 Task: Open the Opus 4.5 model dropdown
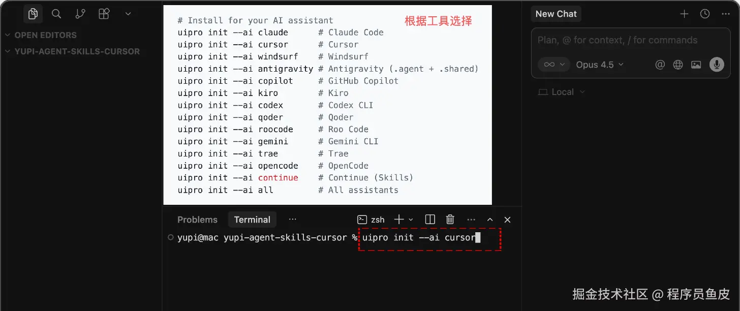(x=600, y=65)
